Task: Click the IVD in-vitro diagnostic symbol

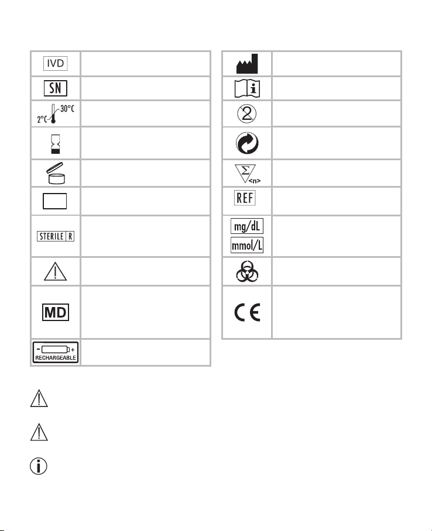Action: 55,63
